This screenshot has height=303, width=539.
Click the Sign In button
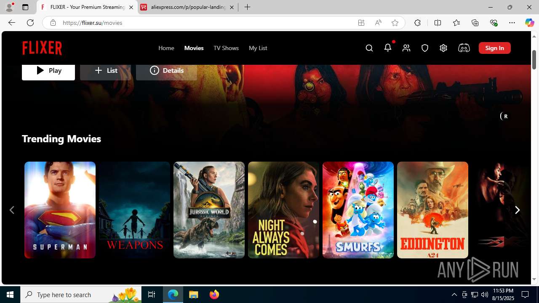click(495, 48)
